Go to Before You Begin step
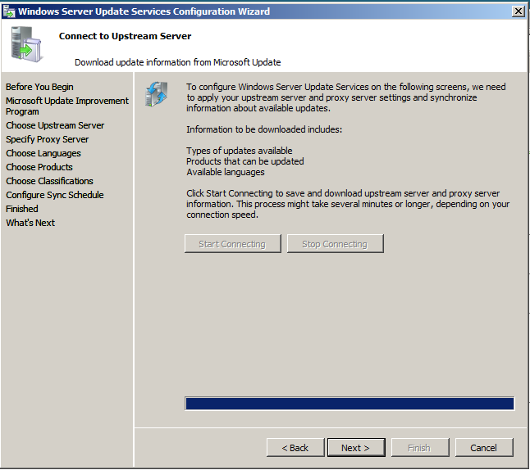Image resolution: width=530 pixels, height=470 pixels. 39,87
